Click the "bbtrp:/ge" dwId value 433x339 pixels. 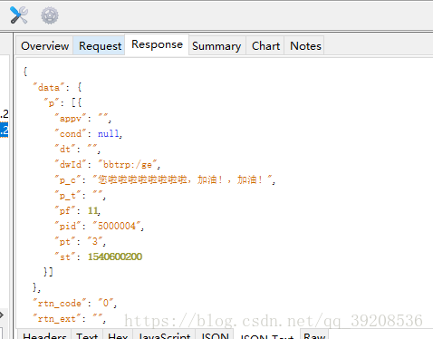pyautogui.click(x=128, y=165)
